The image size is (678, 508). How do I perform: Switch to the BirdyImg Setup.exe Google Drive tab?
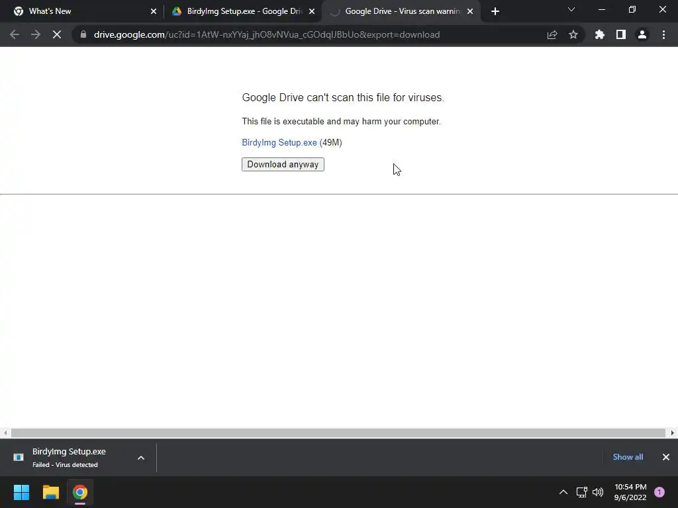(244, 11)
